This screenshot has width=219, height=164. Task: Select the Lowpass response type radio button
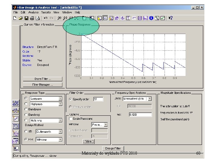click(x=26, y=98)
